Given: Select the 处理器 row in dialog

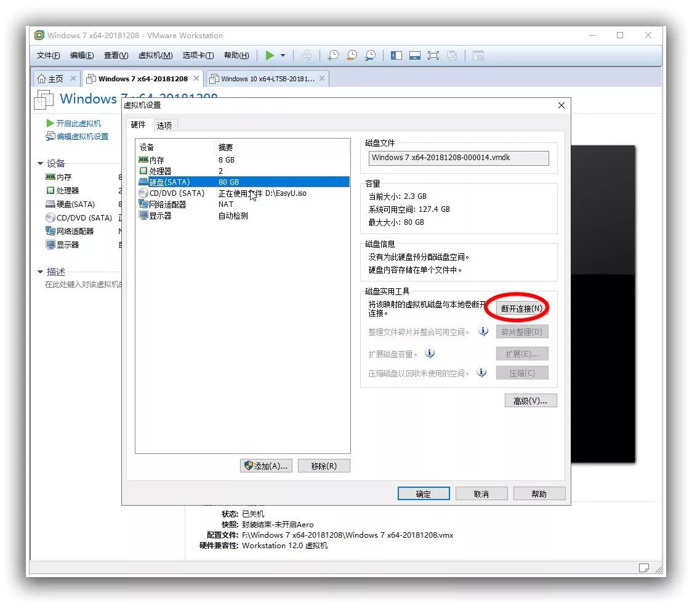Looking at the screenshot, I should 243,171.
